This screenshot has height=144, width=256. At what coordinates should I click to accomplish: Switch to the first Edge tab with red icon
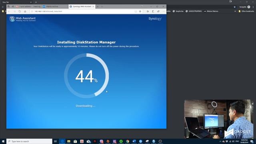click(x=28, y=6)
